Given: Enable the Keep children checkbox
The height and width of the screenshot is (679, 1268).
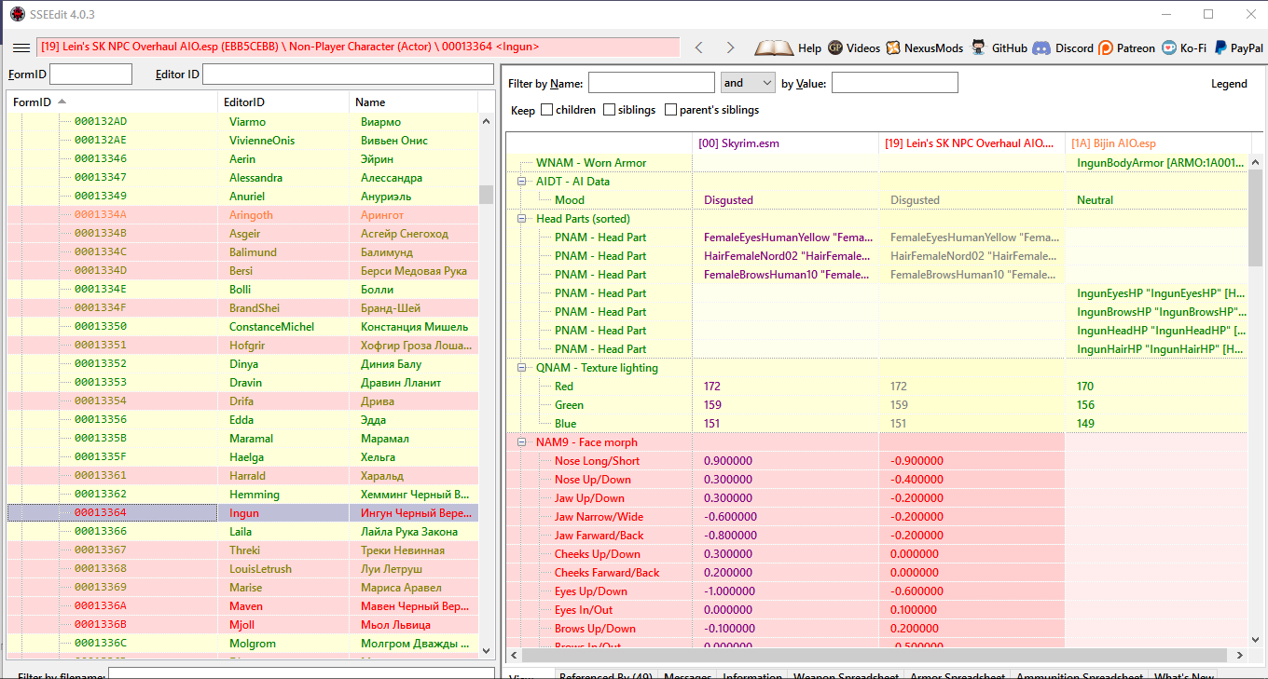Looking at the screenshot, I should (x=547, y=110).
